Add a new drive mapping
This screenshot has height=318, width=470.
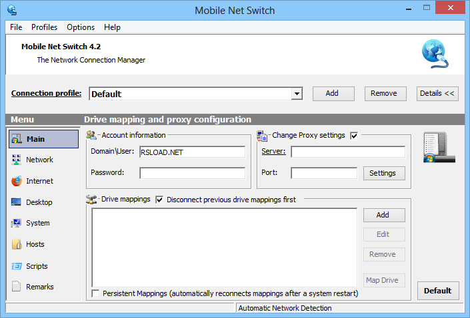point(384,215)
